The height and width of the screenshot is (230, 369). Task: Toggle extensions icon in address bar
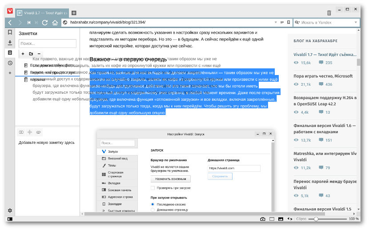click(x=282, y=22)
